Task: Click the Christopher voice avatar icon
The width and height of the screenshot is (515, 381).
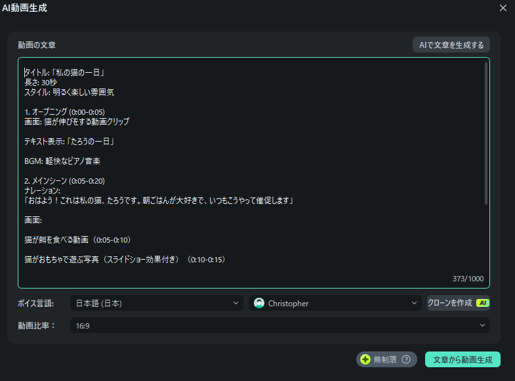Action: point(259,303)
